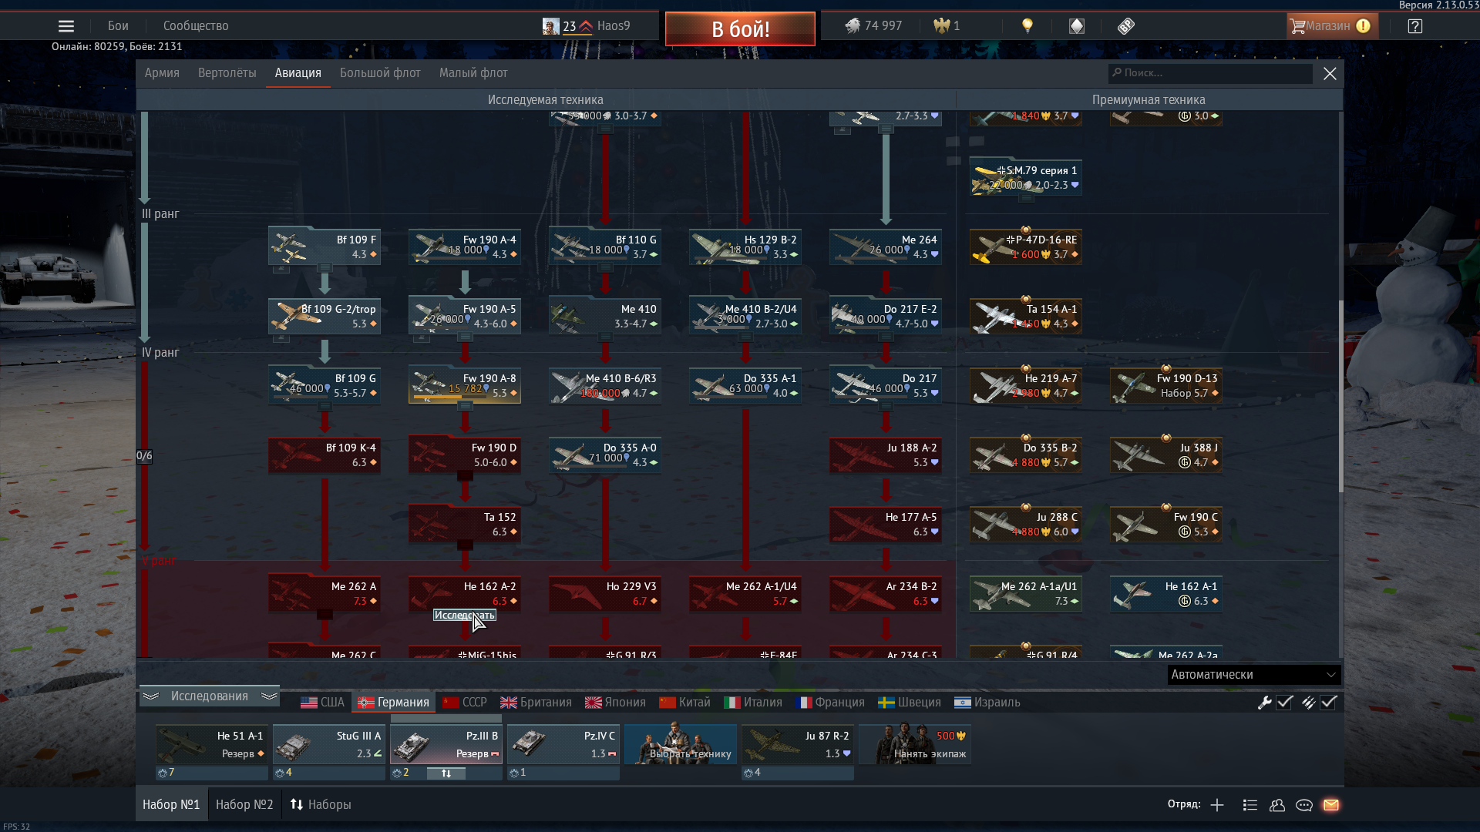Switch to the Большой флот tab
Image resolution: width=1480 pixels, height=832 pixels.
[380, 73]
